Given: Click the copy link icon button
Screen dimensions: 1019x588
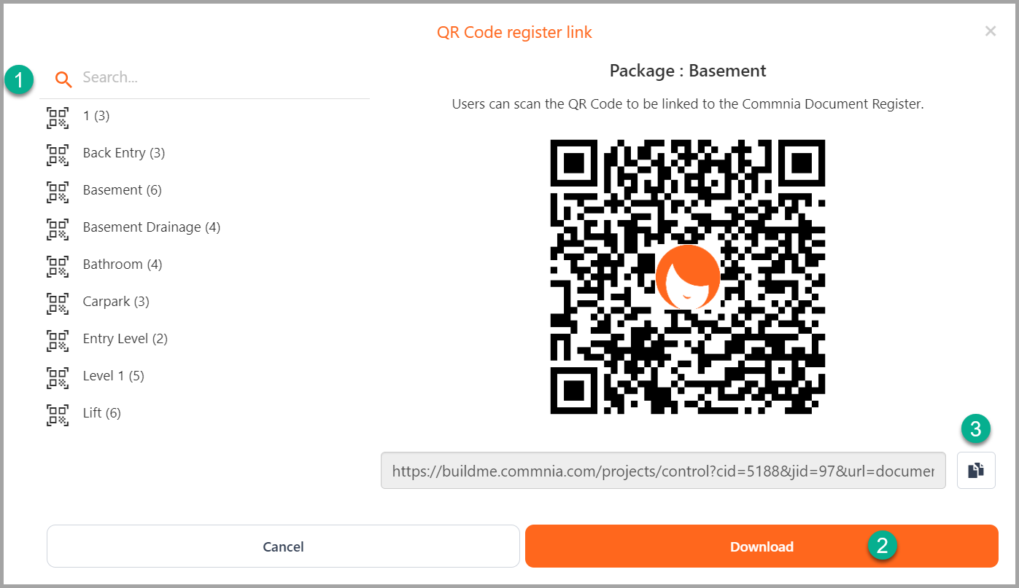Looking at the screenshot, I should (976, 470).
